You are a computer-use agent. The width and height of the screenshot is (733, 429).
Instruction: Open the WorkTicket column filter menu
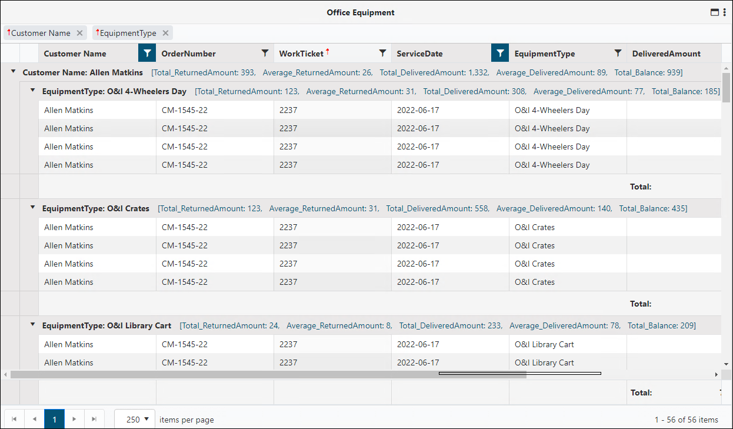pyautogui.click(x=383, y=53)
